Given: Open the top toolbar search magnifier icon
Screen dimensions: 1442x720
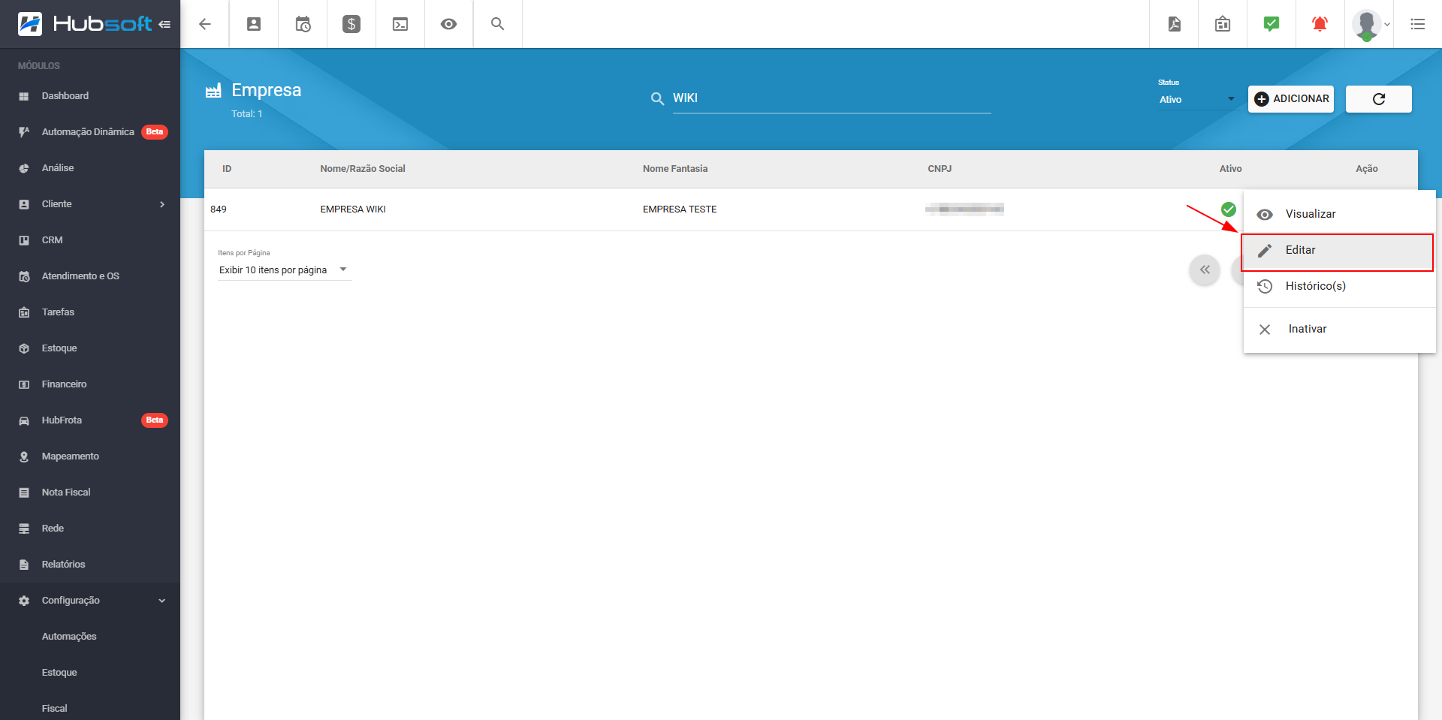Looking at the screenshot, I should 497,24.
